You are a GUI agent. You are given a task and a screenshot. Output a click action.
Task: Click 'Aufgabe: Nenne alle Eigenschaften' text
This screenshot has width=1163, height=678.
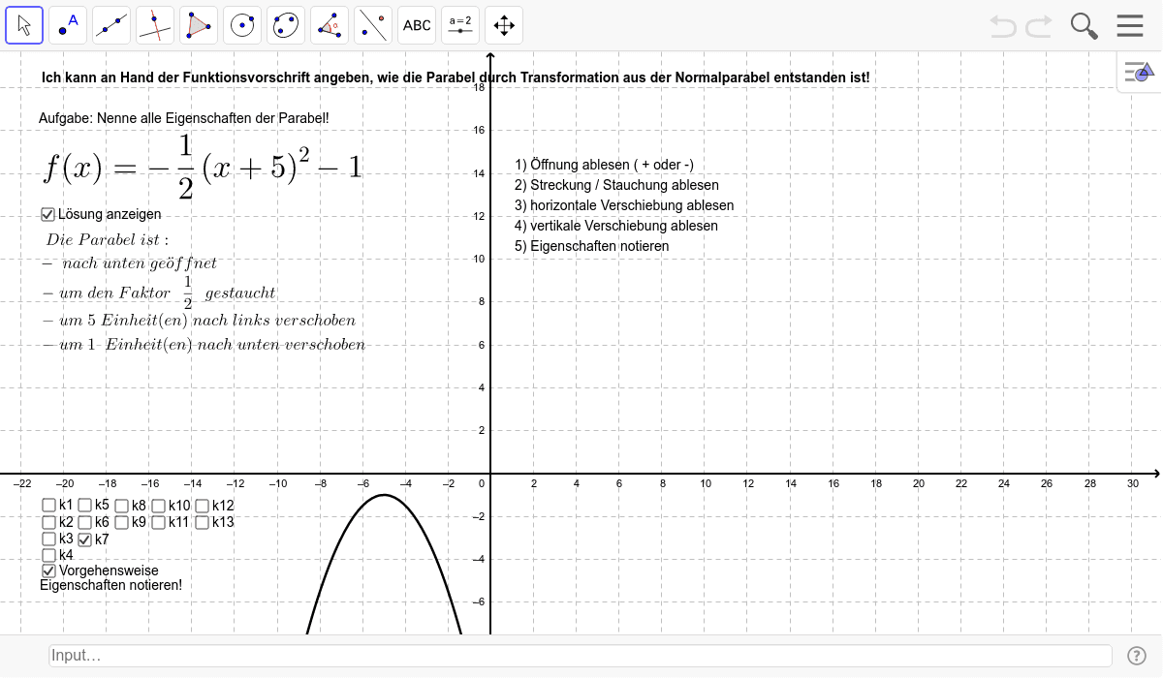pos(183,118)
